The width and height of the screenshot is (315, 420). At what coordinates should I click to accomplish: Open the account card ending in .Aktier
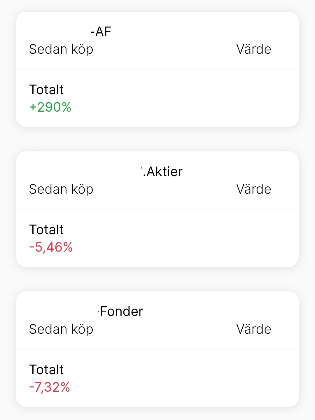click(162, 171)
